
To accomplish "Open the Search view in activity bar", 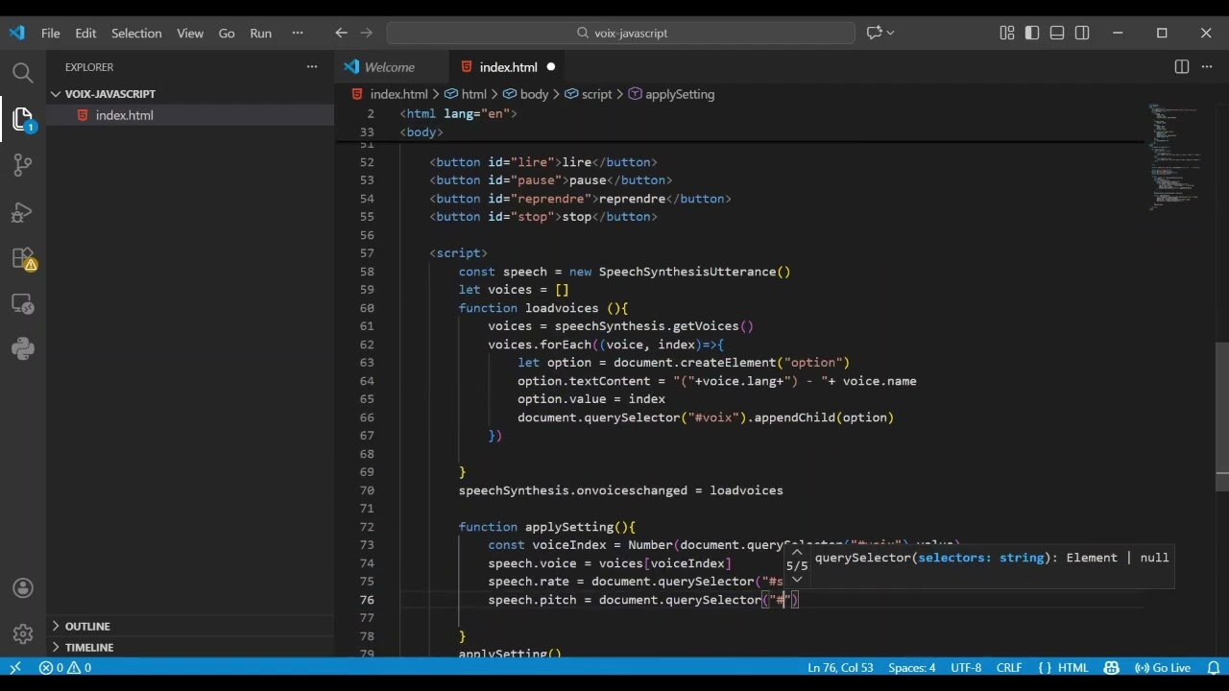I will pos(23,72).
